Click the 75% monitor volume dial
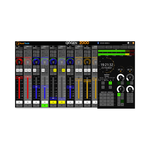The width and height of the screenshot is (150, 150). point(121,77)
